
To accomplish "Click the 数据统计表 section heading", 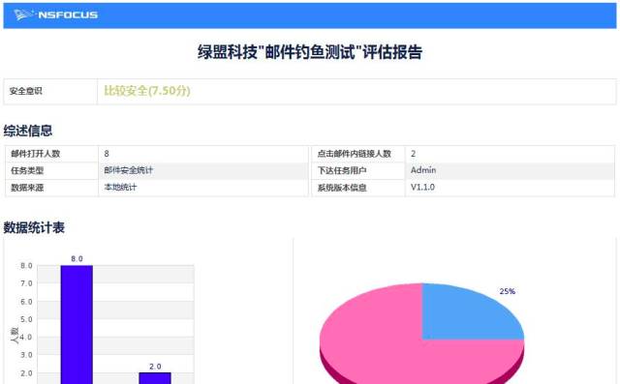I will click(34, 227).
